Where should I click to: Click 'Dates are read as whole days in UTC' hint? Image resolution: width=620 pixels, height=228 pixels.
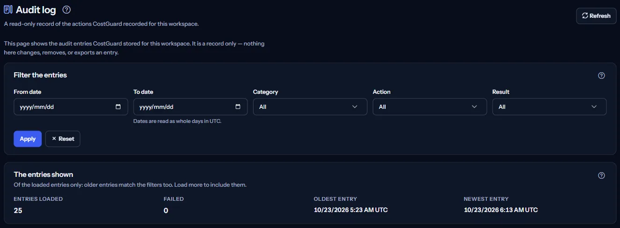point(178,121)
